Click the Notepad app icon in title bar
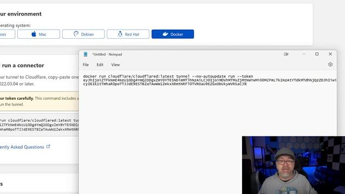 pos(86,54)
